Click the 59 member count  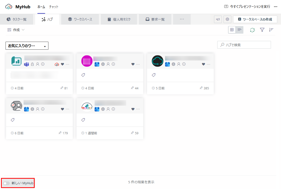point(135,133)
